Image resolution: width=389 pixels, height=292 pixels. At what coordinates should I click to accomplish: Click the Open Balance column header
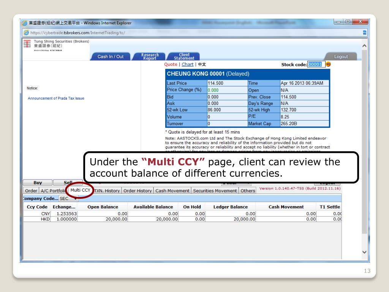pyautogui.click(x=103, y=207)
